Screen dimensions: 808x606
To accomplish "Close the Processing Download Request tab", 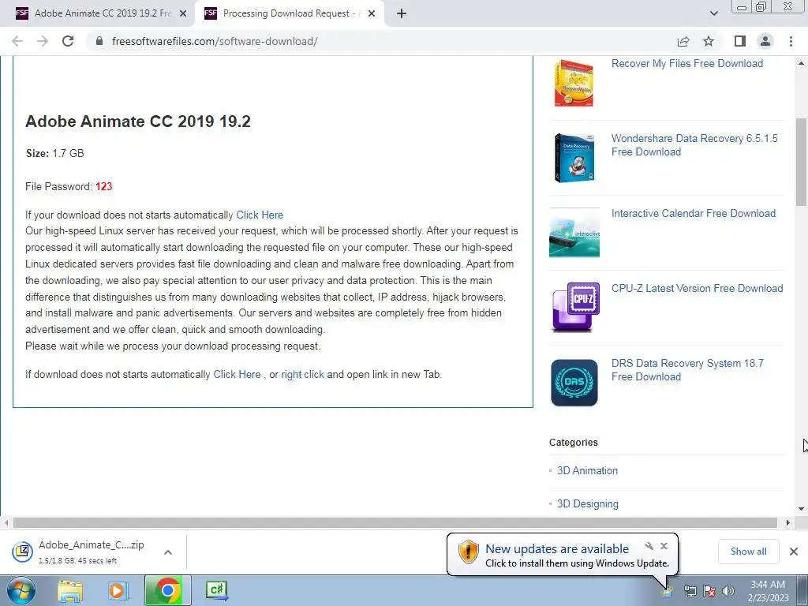I will [372, 14].
